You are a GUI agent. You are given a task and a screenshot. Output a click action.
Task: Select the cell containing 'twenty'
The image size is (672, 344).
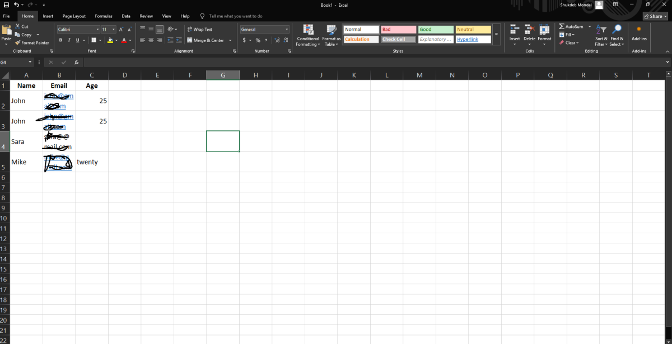click(x=91, y=162)
